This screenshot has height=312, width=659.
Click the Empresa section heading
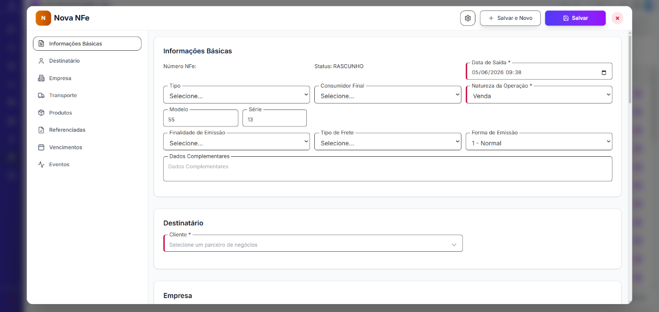click(x=178, y=296)
